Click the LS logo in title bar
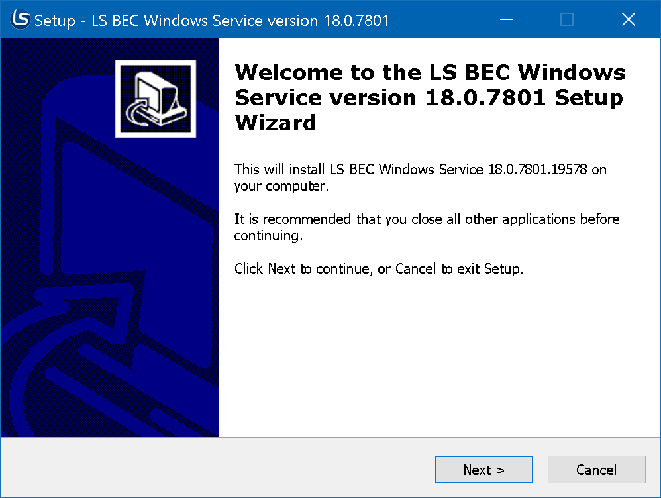661x498 pixels. tap(21, 20)
